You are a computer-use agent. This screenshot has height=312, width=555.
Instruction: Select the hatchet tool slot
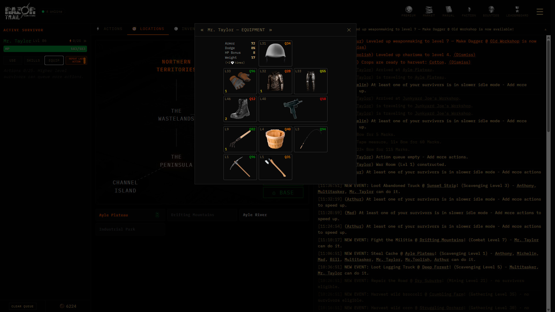click(275, 167)
